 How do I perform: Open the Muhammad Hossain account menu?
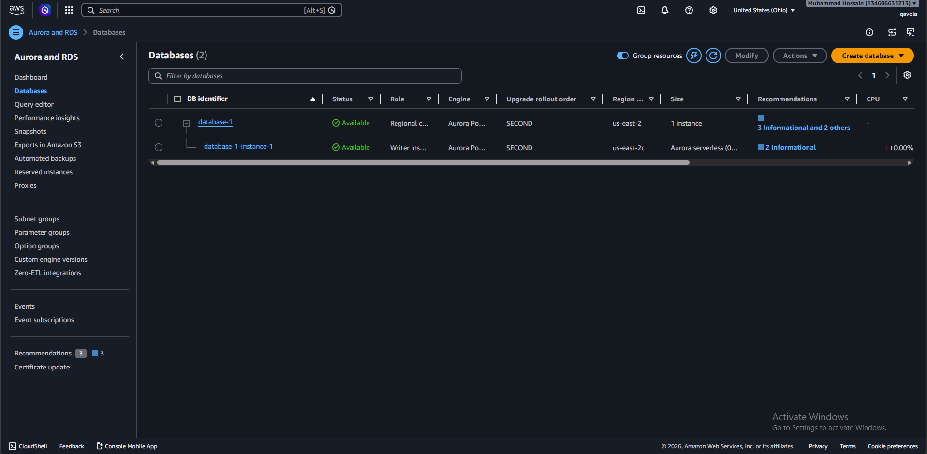862,3
